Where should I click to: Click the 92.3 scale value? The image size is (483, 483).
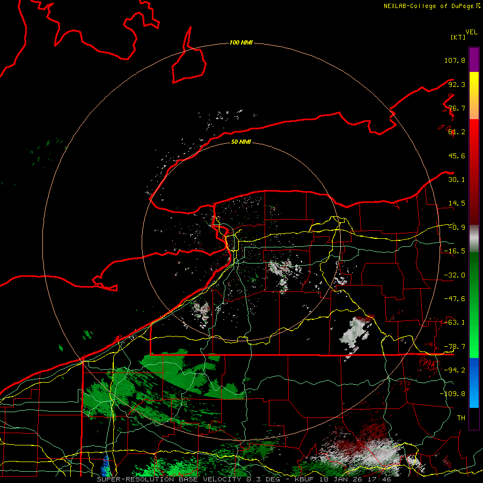[457, 84]
